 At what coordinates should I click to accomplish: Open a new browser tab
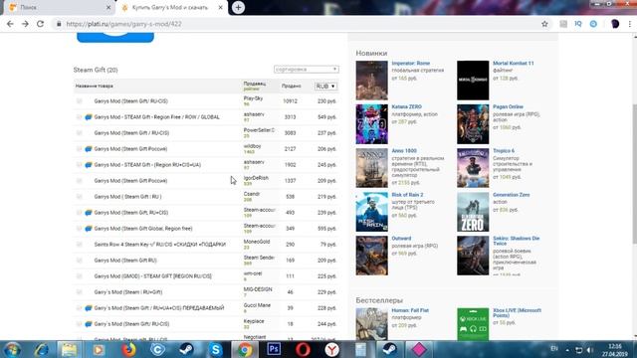click(238, 7)
